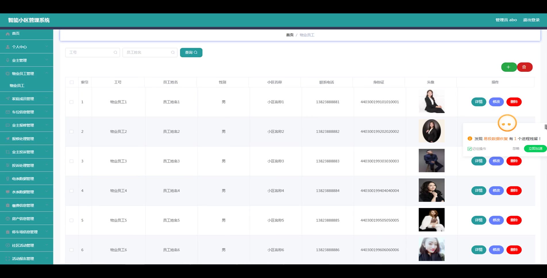This screenshot has height=278, width=547.
Task: Expand the 家庭成员管理 menu chevron
Action: [x=47, y=98]
